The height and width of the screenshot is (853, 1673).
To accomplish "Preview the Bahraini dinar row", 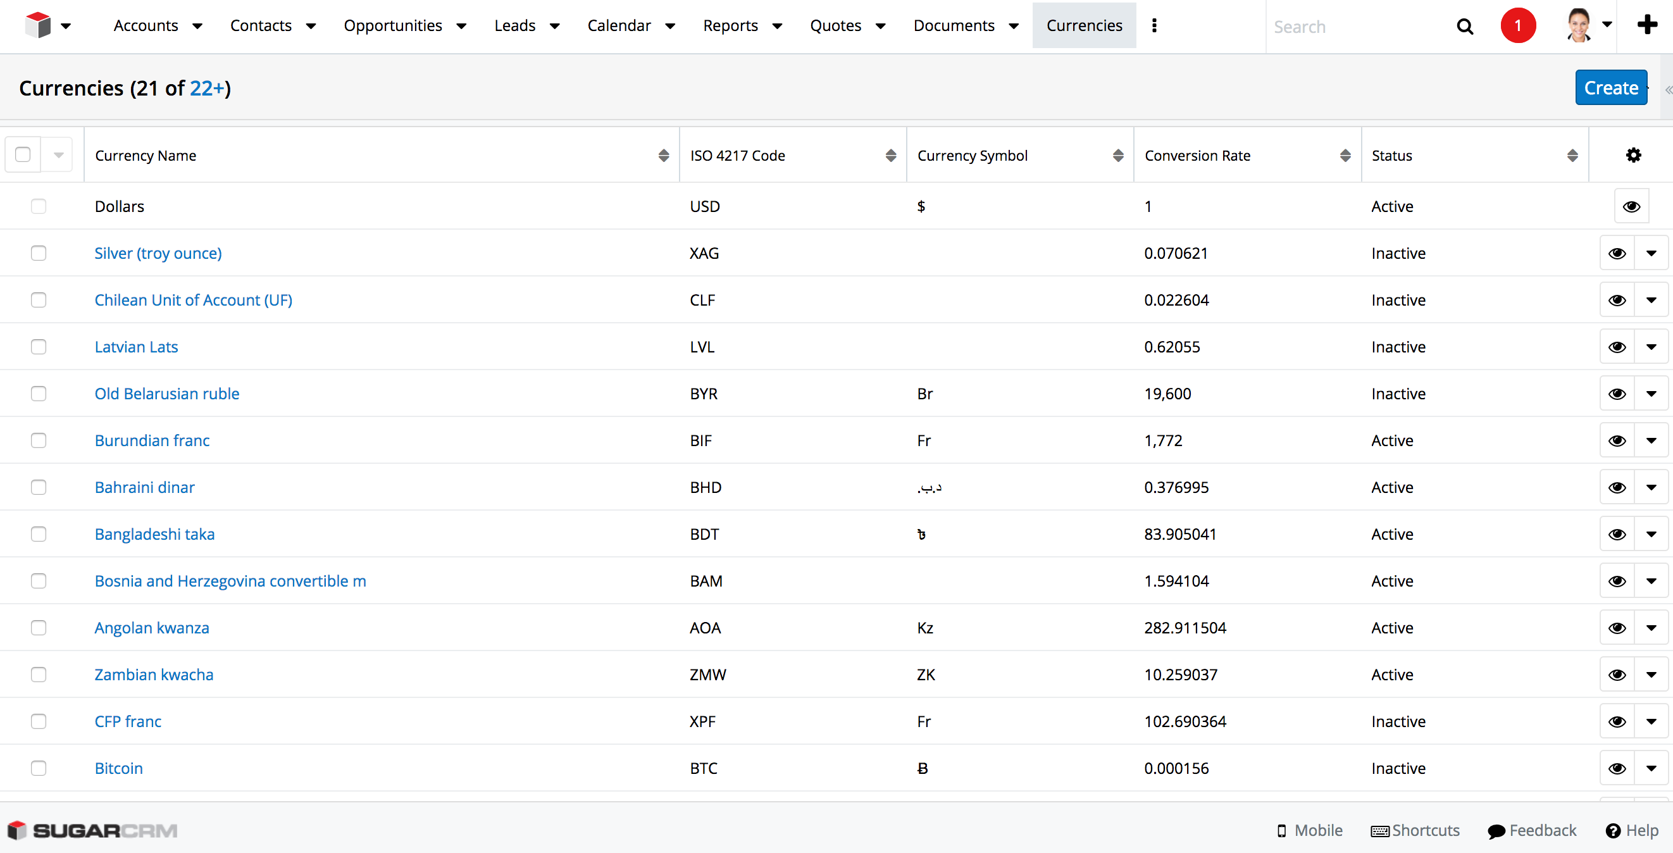I will (x=1617, y=487).
